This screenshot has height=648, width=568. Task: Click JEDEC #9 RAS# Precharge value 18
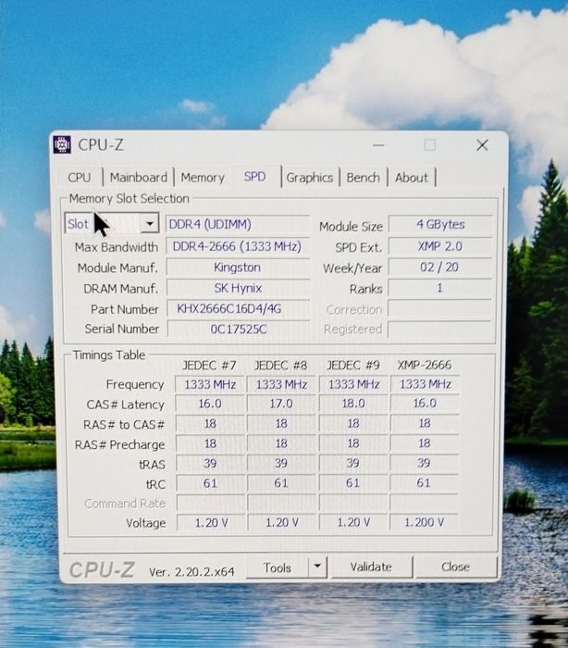point(353,443)
